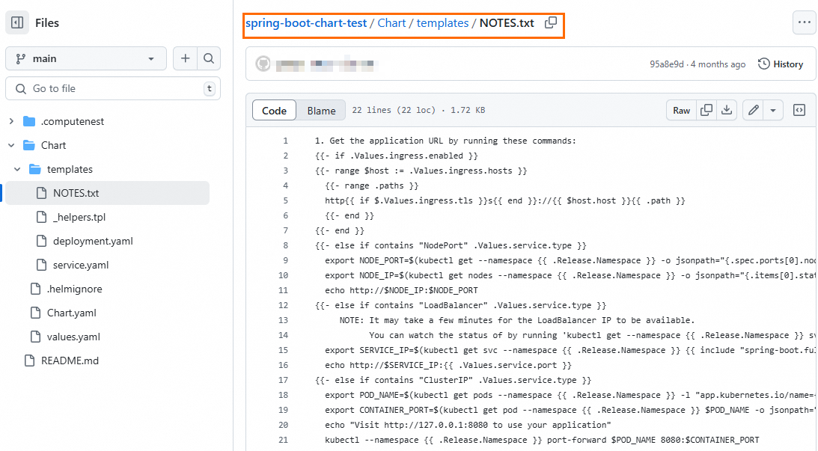Open more edit options dropdown arrow
Image resolution: width=818 pixels, height=451 pixels.
pyautogui.click(x=772, y=111)
